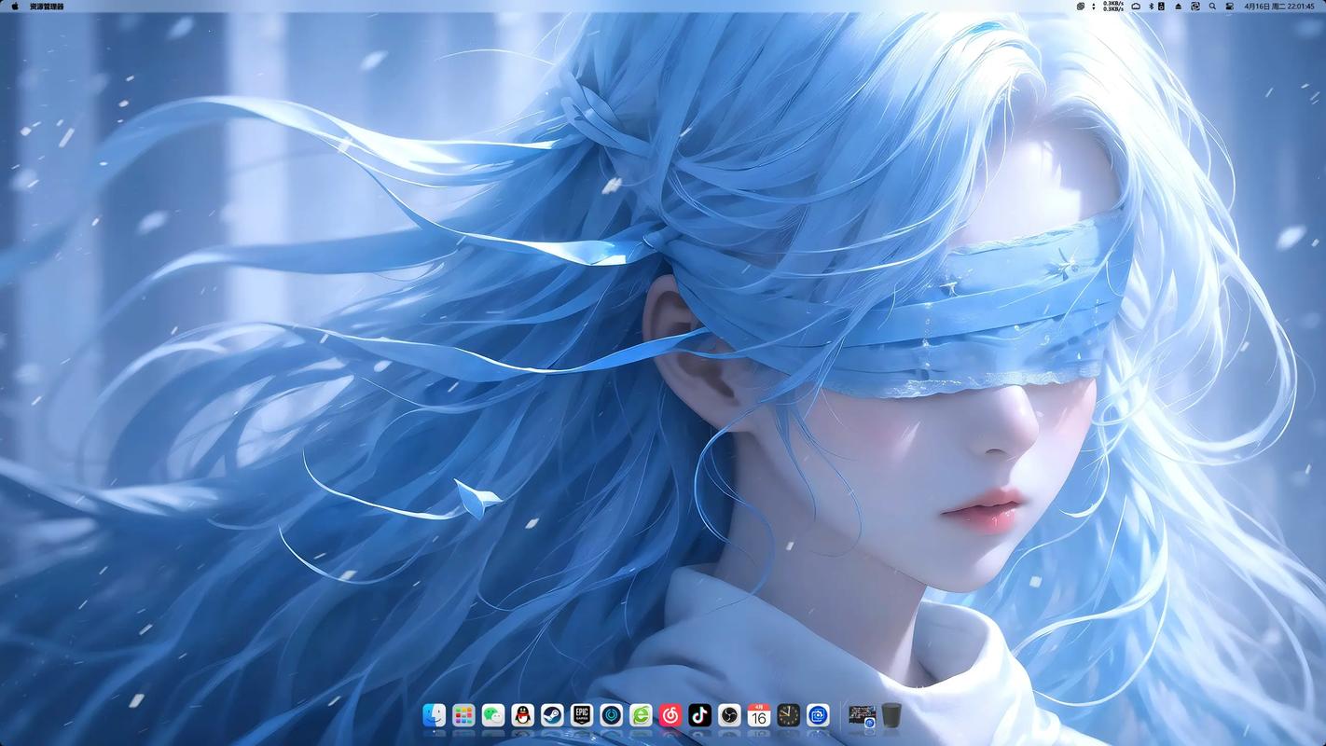Open Epic Games launcher
This screenshot has width=1326, height=746.
[x=582, y=715]
